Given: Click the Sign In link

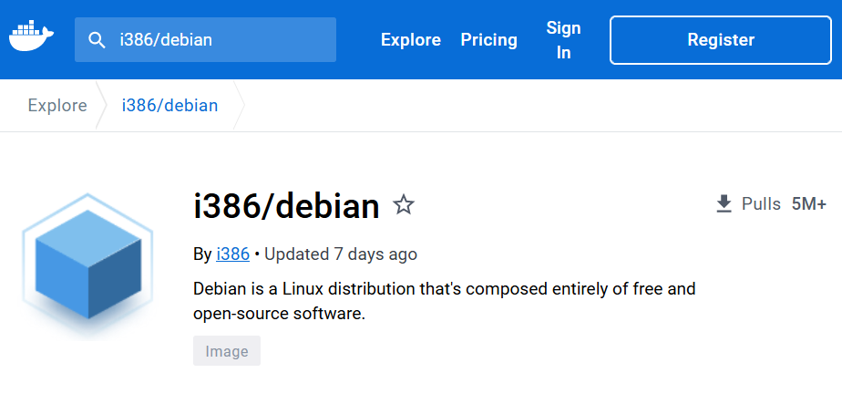Looking at the screenshot, I should (x=563, y=40).
